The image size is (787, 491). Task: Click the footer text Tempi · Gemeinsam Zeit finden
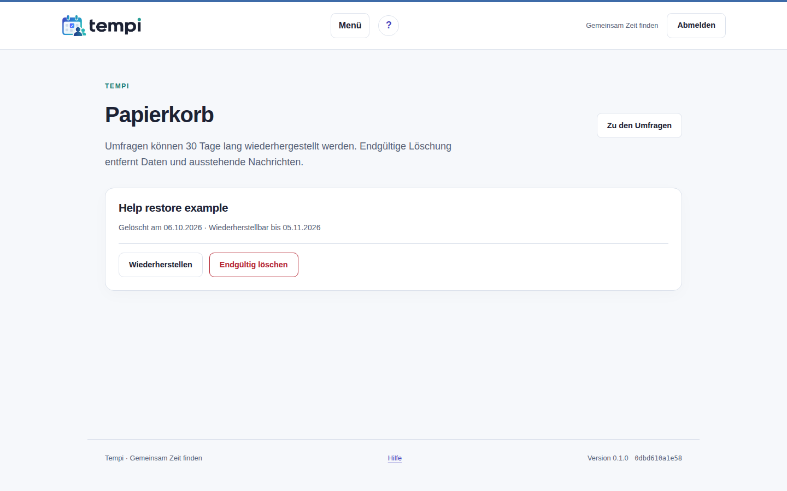click(x=154, y=458)
